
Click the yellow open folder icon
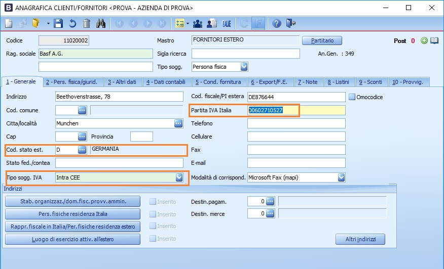[x=36, y=23]
